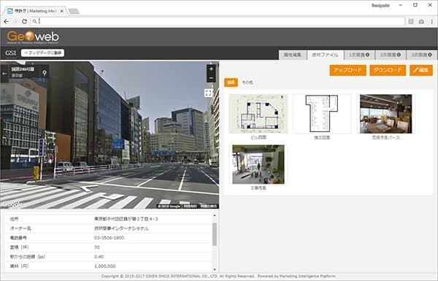Click the distance value 0.40

(99, 256)
